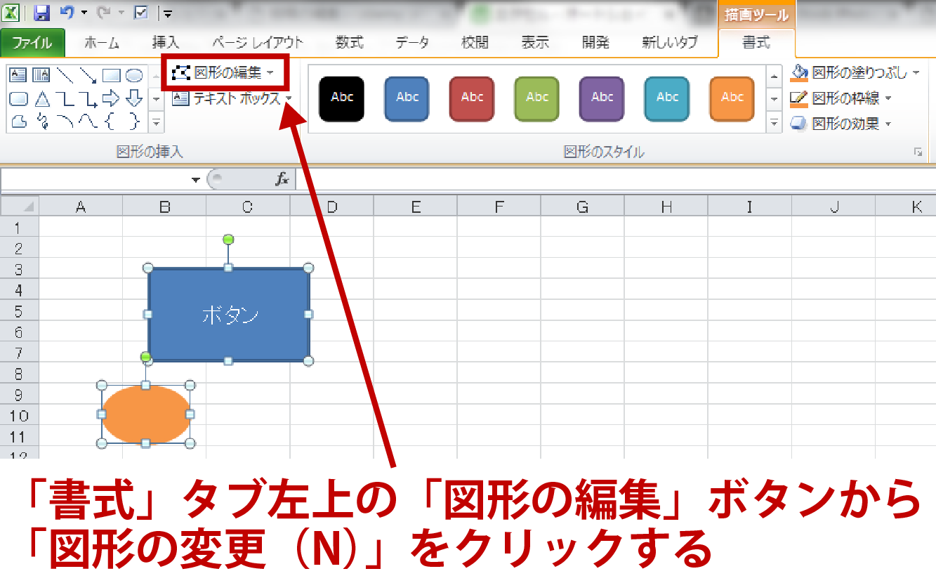Select the rectangle shape in gallery
The width and height of the screenshot is (936, 583).
pyautogui.click(x=111, y=75)
